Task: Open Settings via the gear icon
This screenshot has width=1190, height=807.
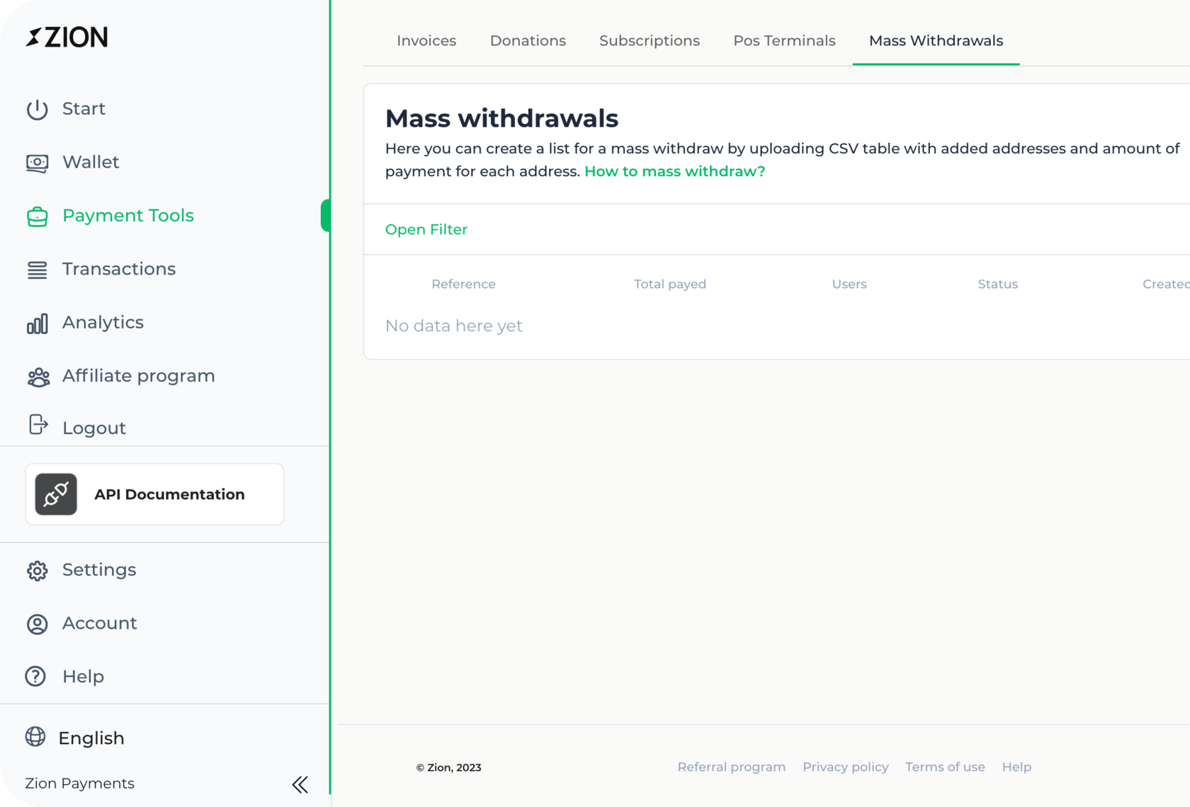Action: [x=37, y=571]
